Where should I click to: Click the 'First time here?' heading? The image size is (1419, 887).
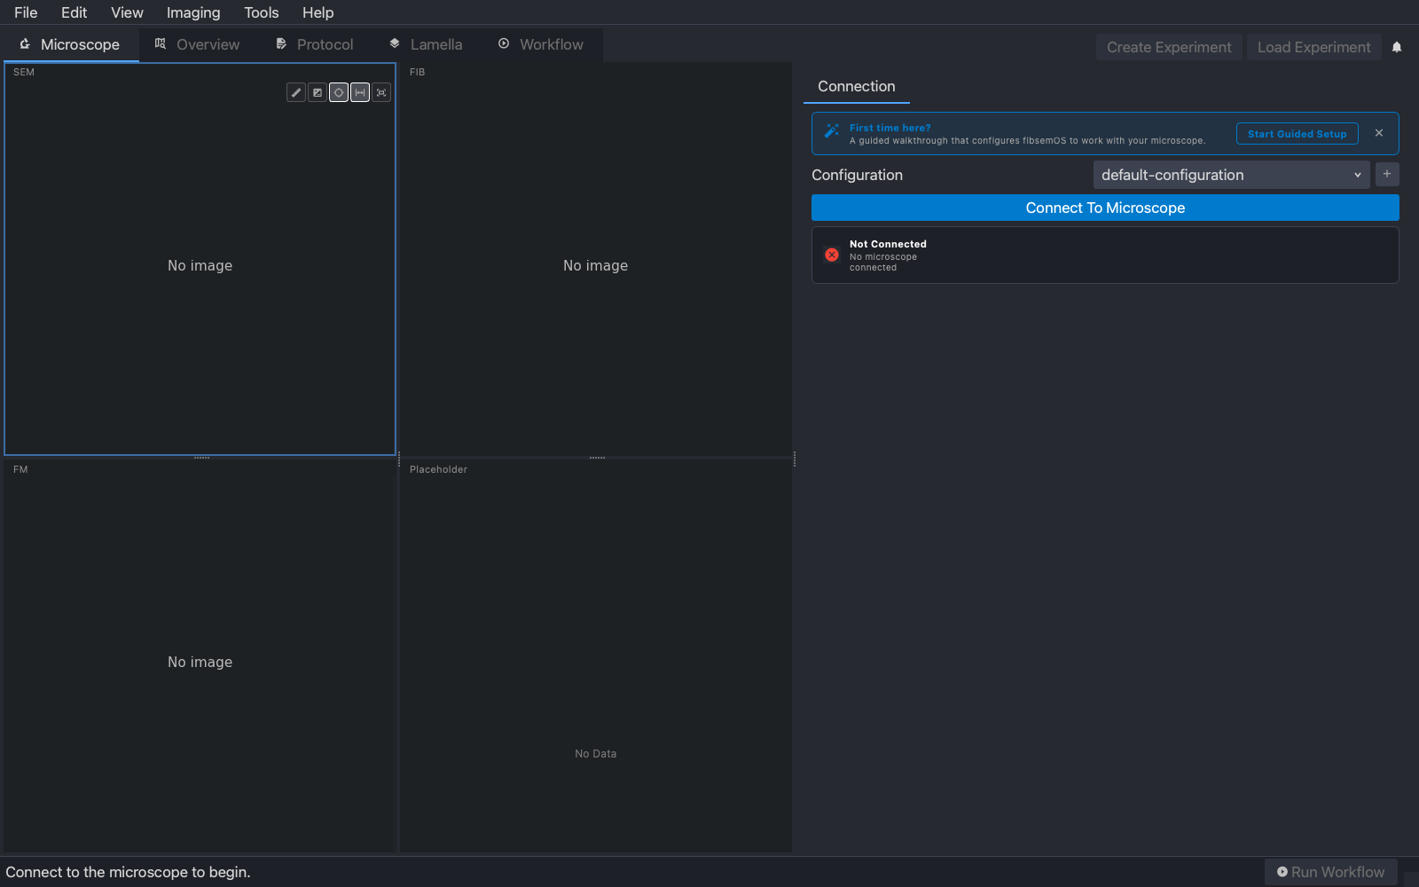(x=890, y=128)
